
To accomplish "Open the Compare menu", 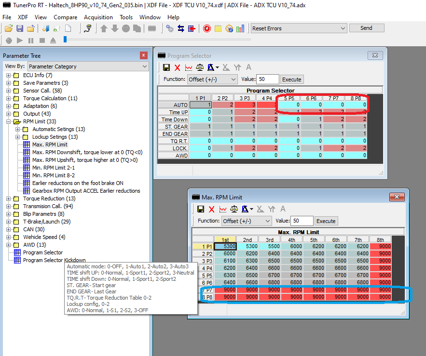I will [66, 17].
